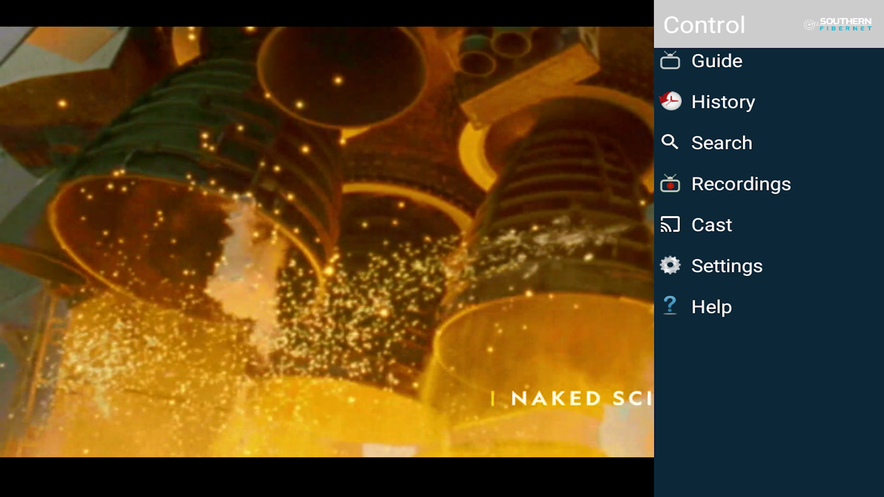Click the Cast screen icon

670,225
